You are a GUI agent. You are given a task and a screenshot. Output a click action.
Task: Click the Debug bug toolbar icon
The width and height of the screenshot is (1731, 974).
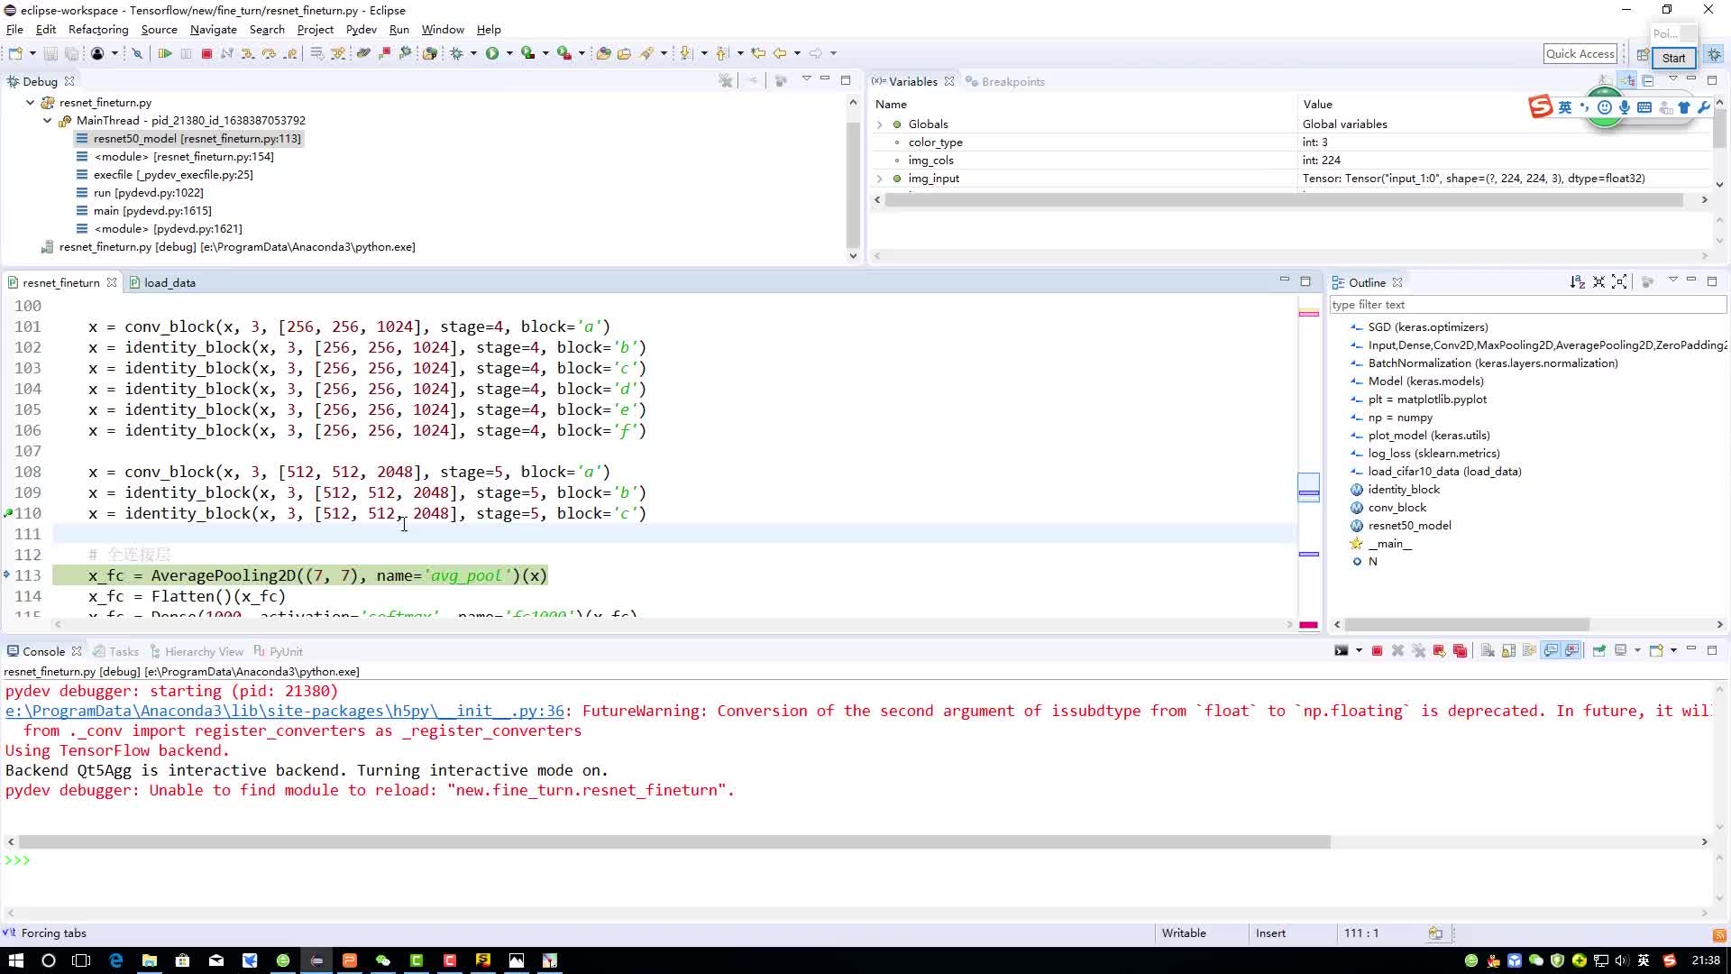point(457,54)
